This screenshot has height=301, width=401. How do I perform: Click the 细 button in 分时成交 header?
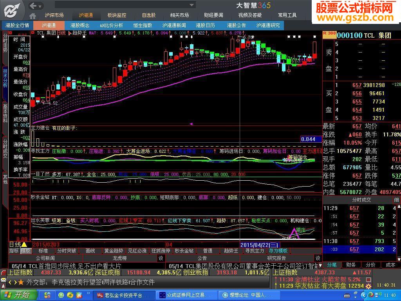coord(396,200)
